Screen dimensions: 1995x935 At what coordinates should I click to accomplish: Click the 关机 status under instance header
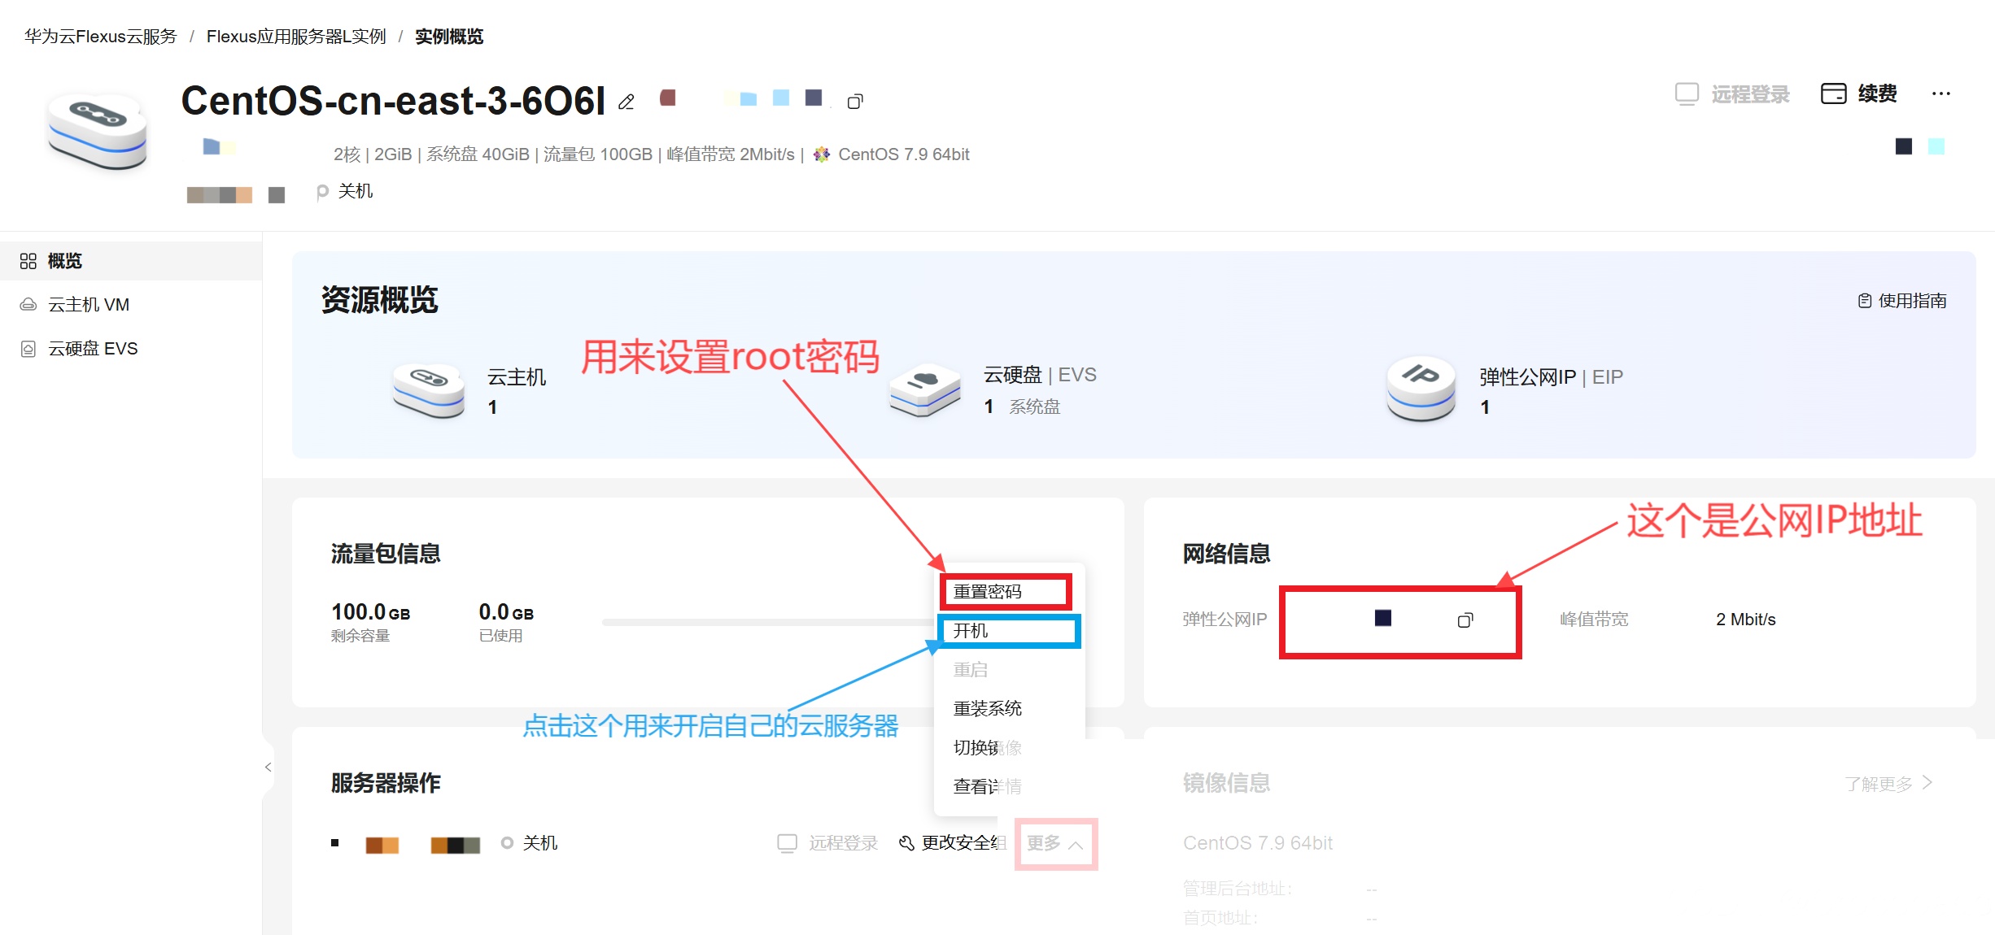coord(356,191)
